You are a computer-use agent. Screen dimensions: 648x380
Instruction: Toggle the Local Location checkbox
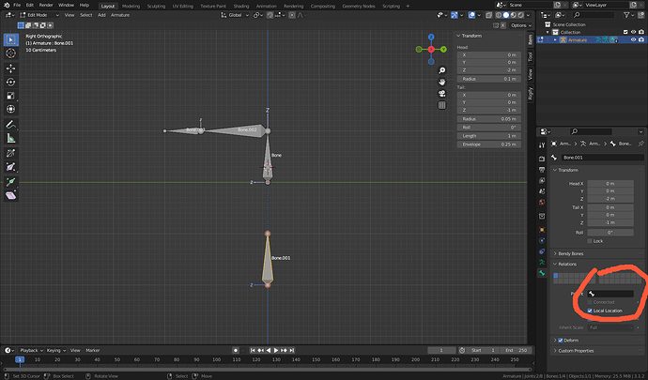point(590,311)
